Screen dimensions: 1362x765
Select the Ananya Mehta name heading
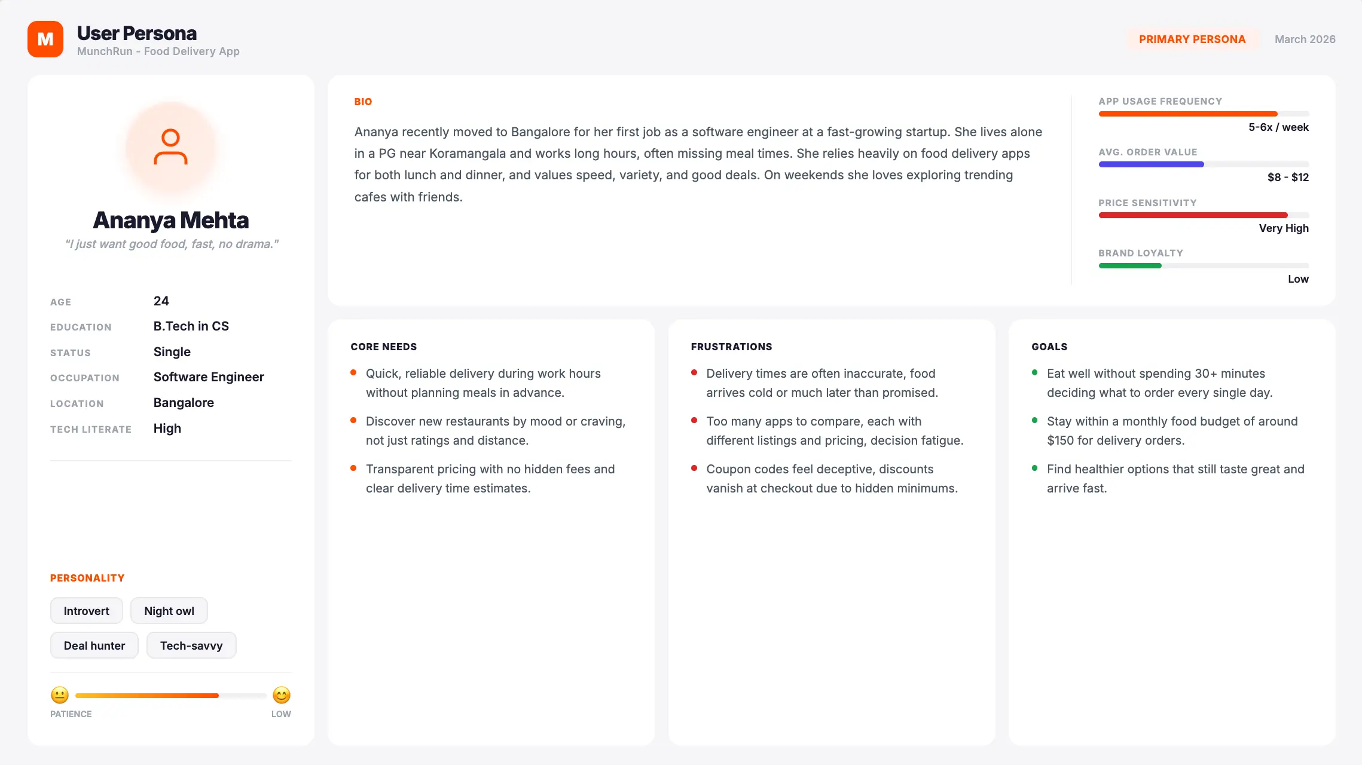pos(171,220)
